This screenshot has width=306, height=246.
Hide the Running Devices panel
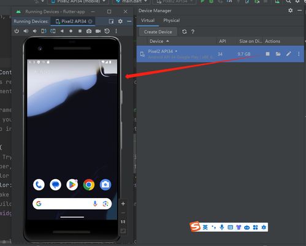[129, 21]
